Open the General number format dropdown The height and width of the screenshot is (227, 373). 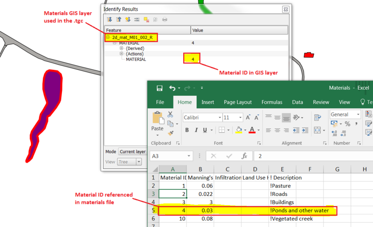pyautogui.click(x=358, y=114)
